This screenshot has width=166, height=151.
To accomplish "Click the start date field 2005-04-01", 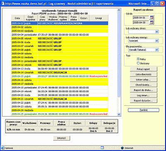I will coord(141,18).
